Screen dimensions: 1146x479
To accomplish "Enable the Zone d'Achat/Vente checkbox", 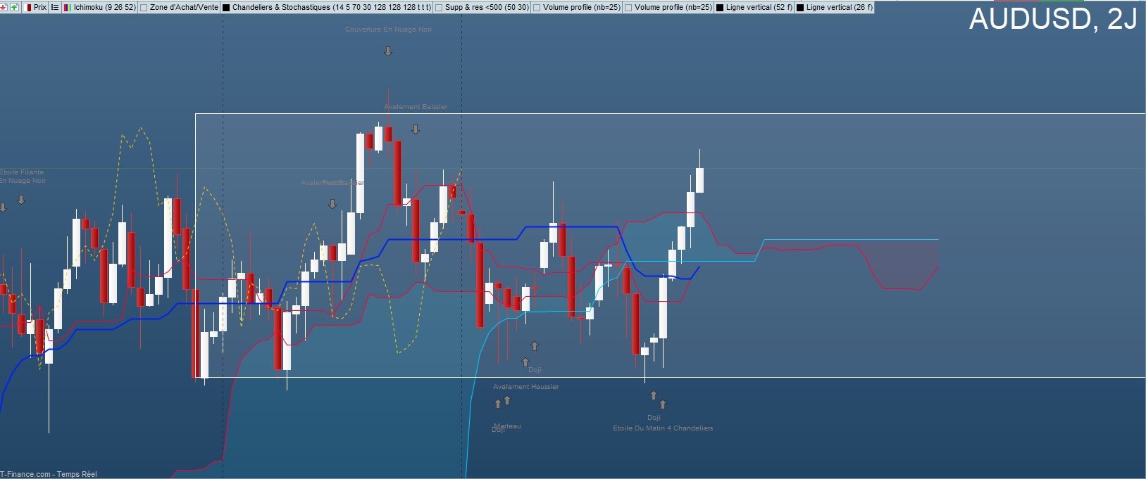I will [144, 7].
